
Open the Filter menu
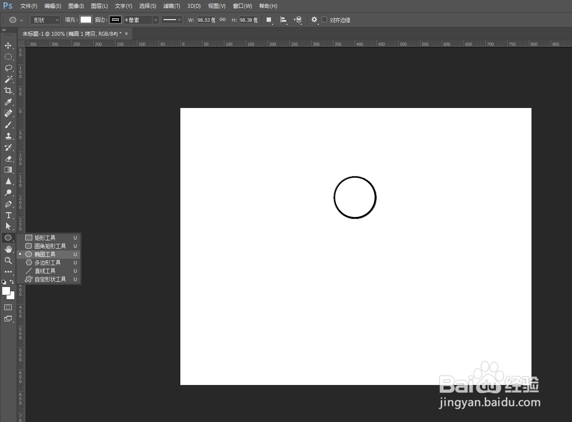pyautogui.click(x=172, y=6)
